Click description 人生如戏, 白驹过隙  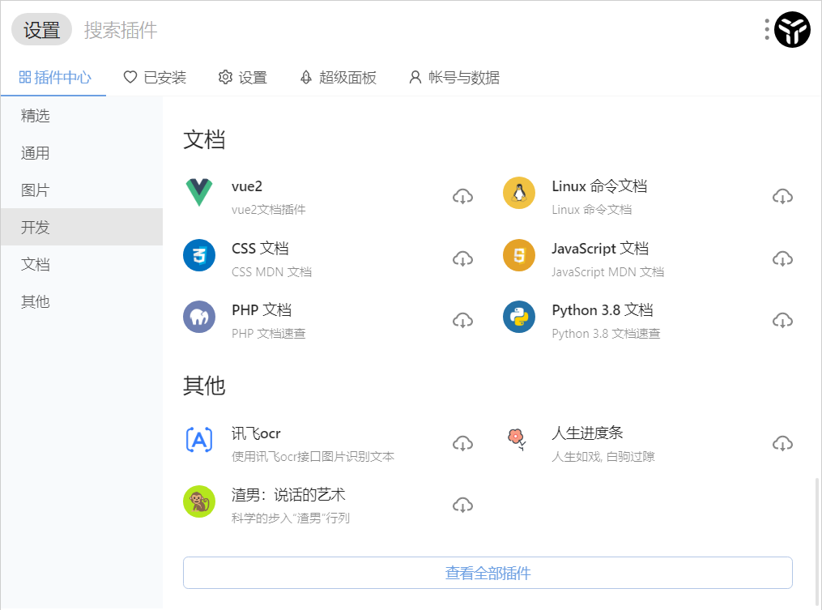tap(603, 457)
